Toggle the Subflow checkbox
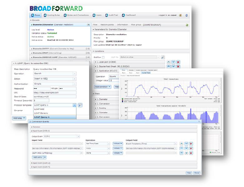Viewport: 244px width, 187px height. click(x=103, y=57)
